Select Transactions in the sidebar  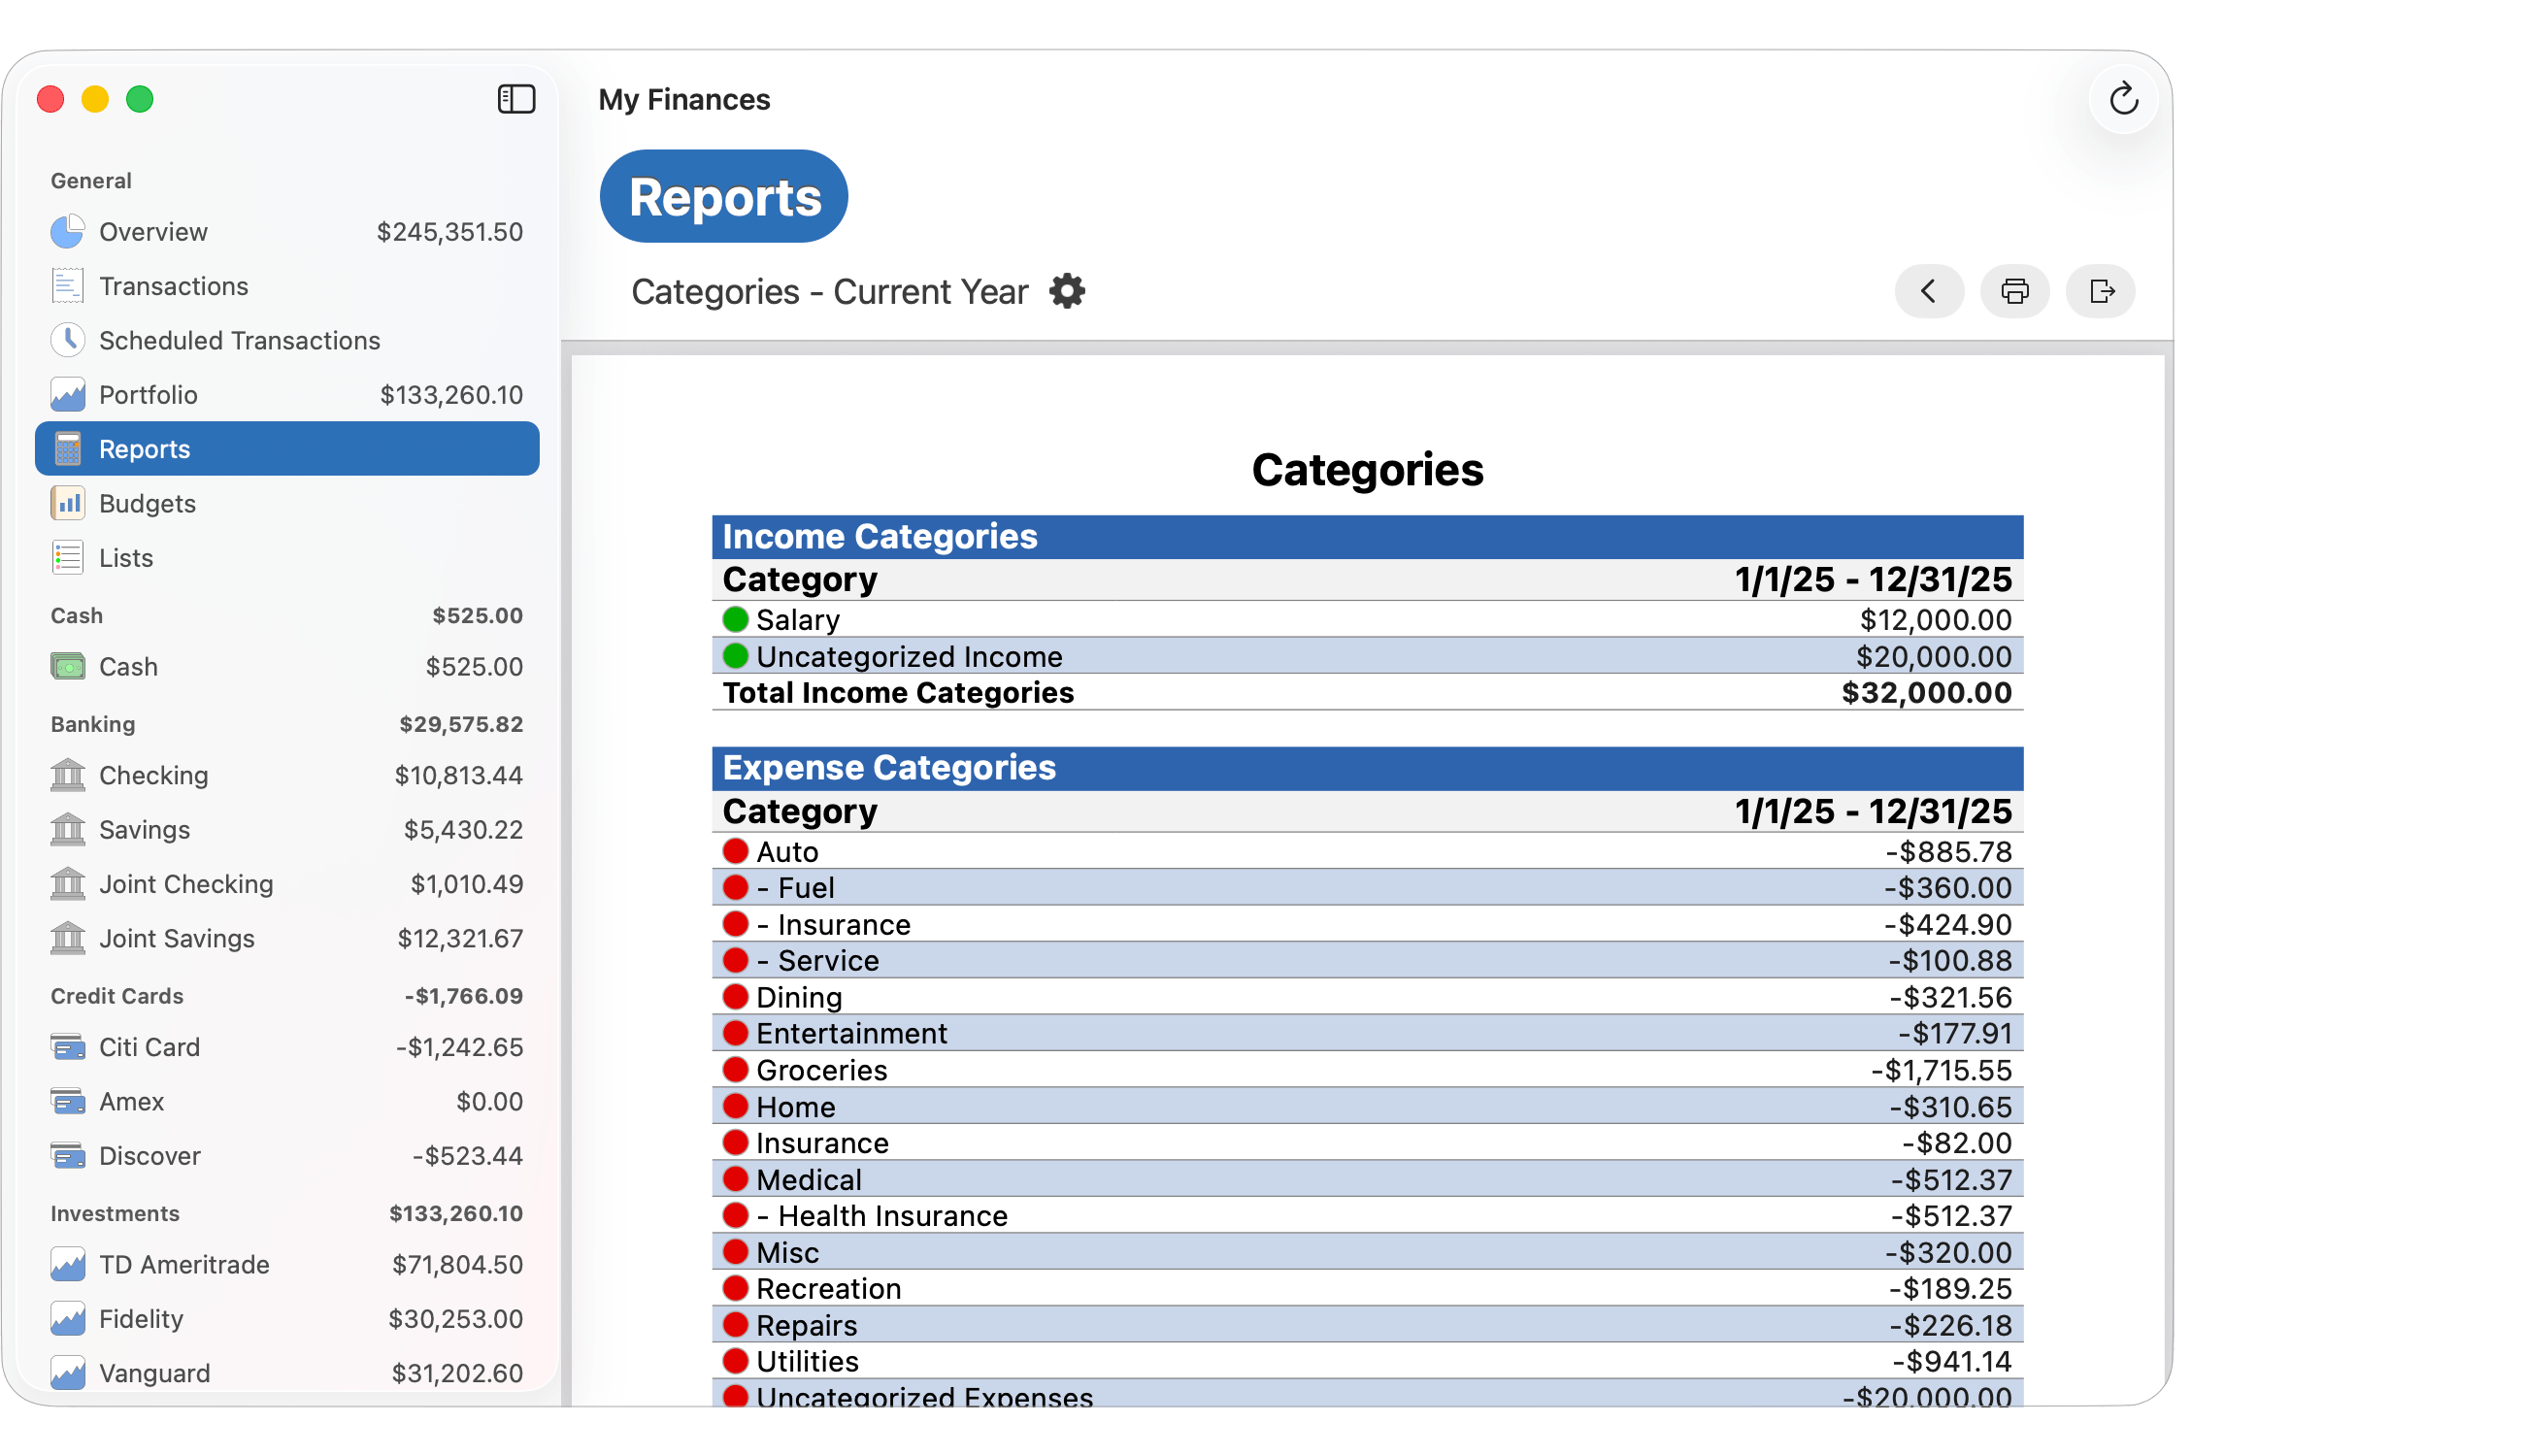click(173, 286)
